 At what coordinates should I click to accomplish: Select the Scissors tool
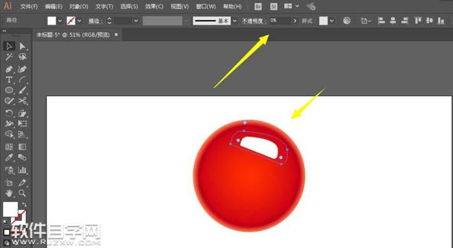(x=22, y=101)
